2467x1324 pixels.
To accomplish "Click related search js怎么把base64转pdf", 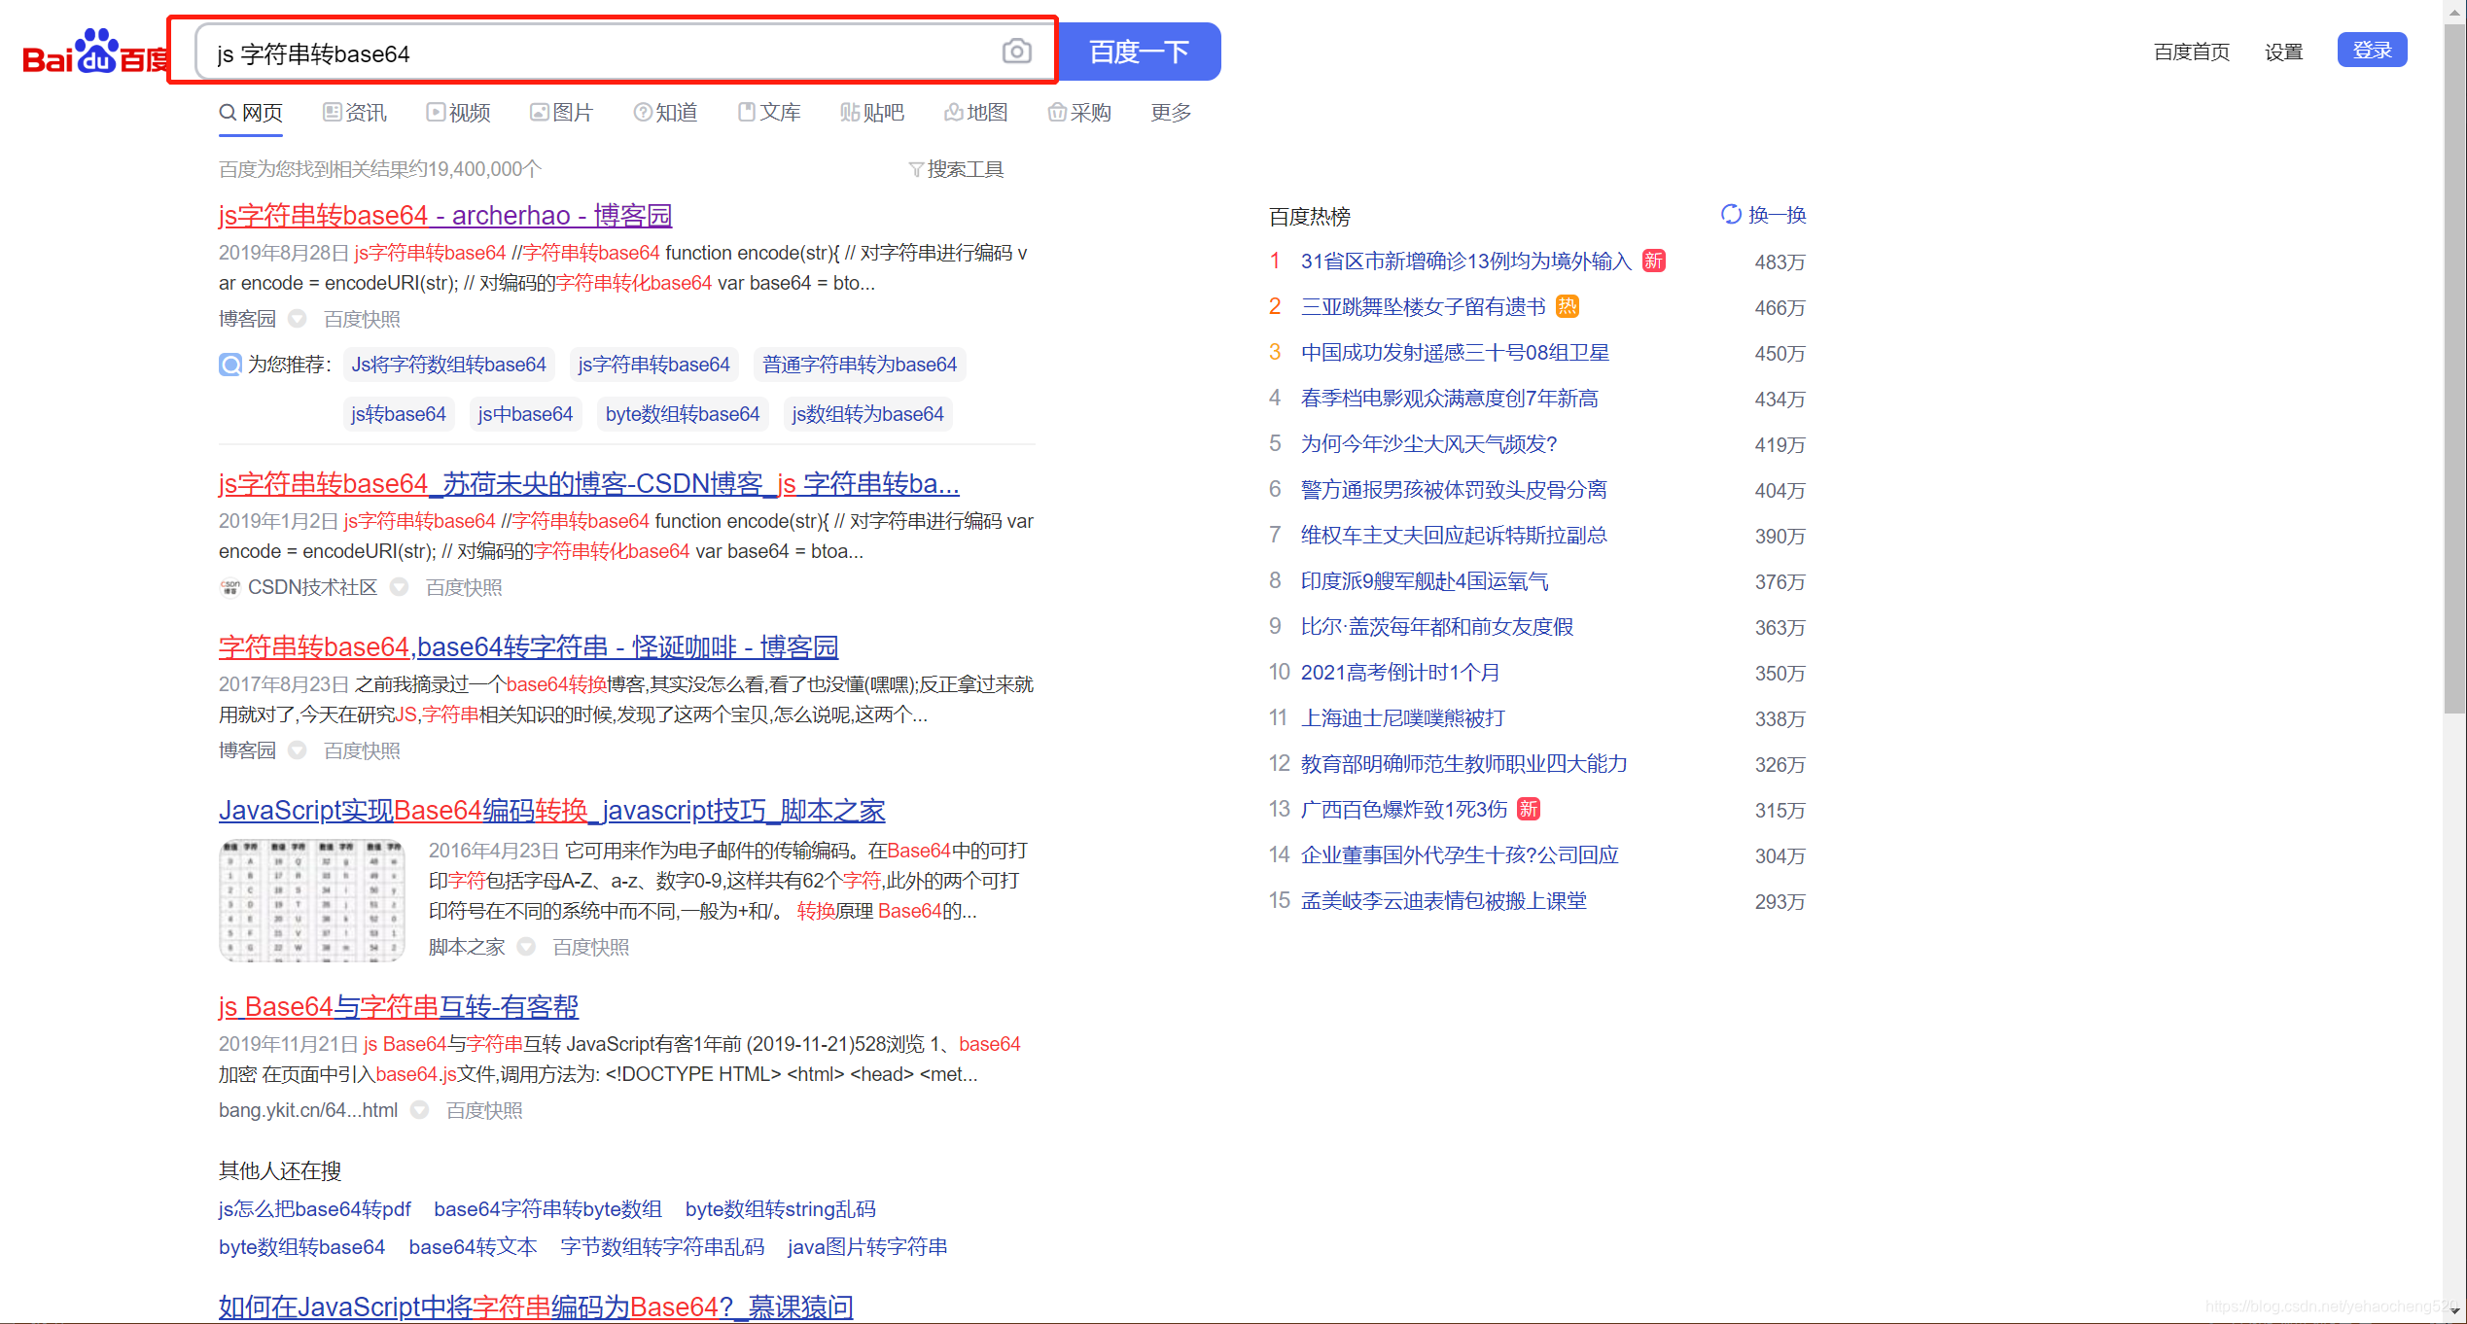I will tap(315, 1208).
